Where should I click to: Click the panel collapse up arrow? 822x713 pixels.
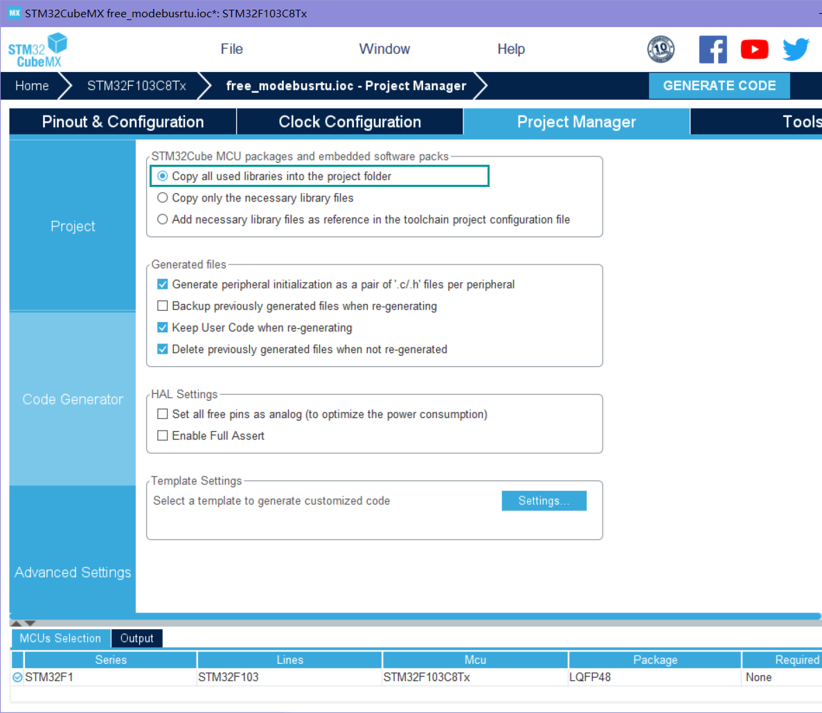tap(16, 623)
